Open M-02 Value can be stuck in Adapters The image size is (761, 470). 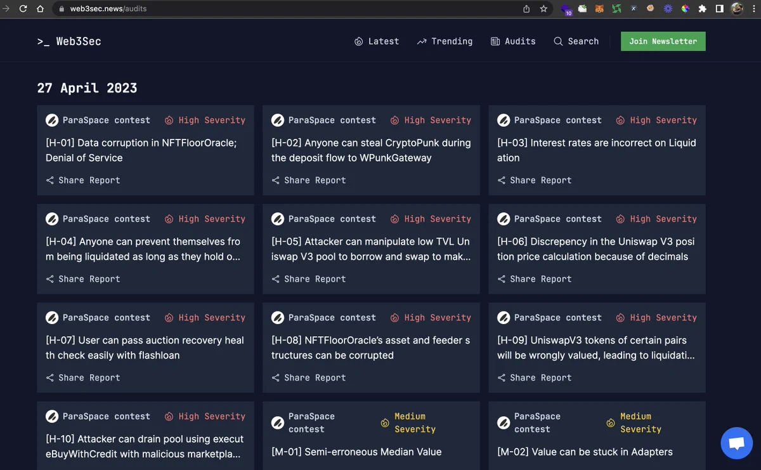(x=585, y=452)
